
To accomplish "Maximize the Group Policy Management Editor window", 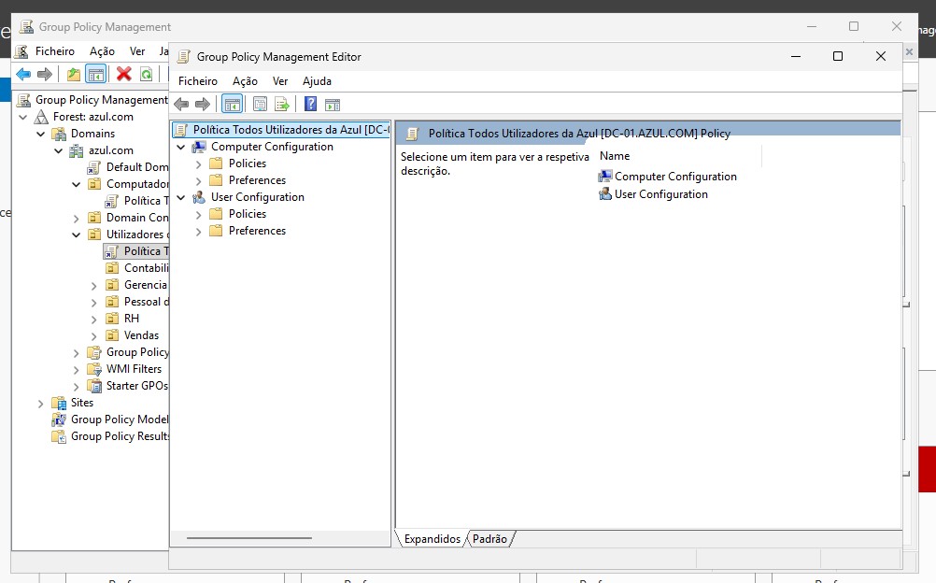I will (838, 56).
